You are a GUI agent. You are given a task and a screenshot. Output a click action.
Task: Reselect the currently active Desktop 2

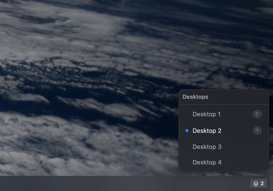tap(207, 131)
